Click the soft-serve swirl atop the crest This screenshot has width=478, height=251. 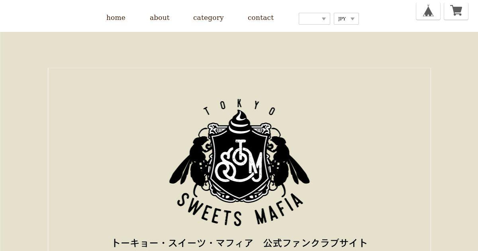pyautogui.click(x=239, y=122)
